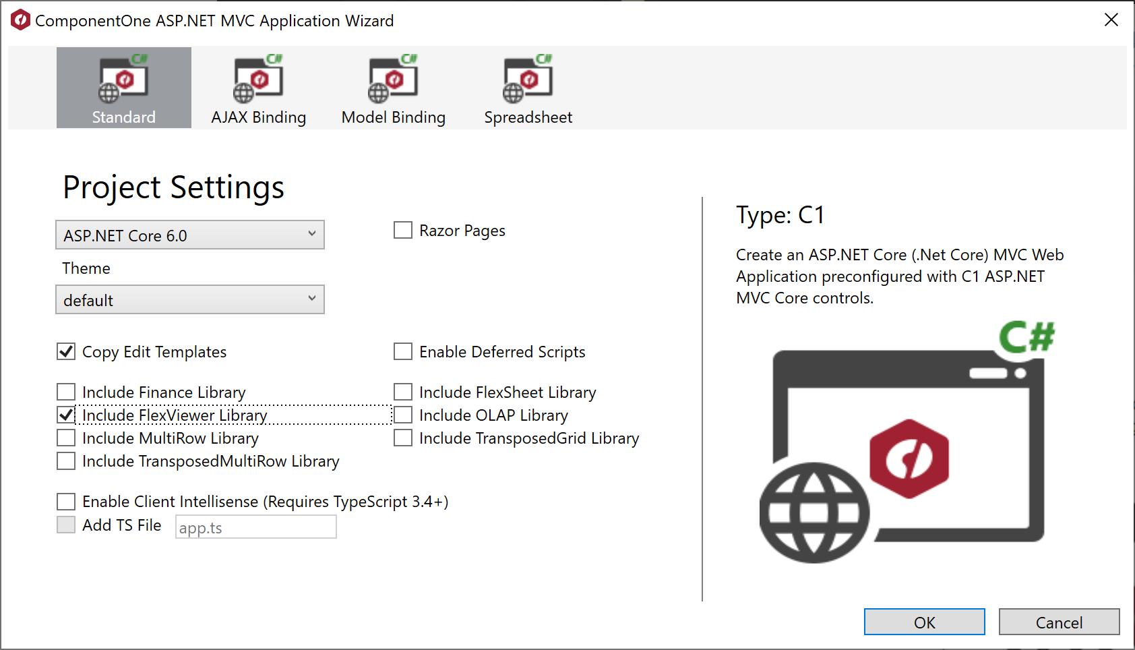
Task: Click the 'Type: C1' heading
Action: click(780, 215)
